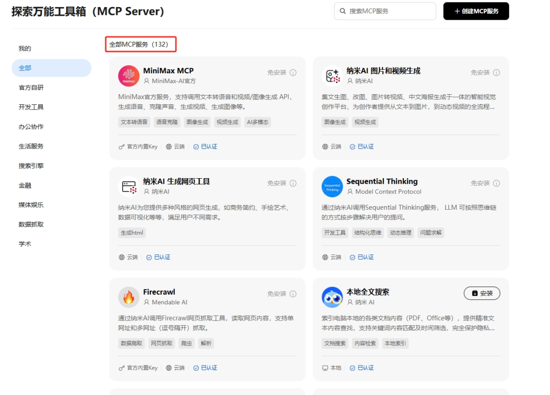Screen dimensions: 550x395
Task: Click key icon on Firecrawl card
Action: pyautogui.click(x=121, y=368)
